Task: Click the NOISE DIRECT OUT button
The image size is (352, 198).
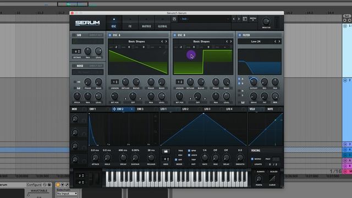Action: click(96, 66)
